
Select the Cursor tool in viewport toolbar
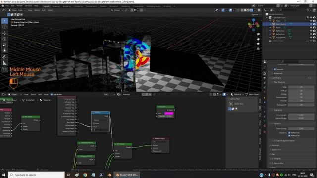[x=4, y=27]
